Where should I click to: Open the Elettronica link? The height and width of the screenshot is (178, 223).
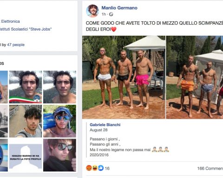coord(10,21)
